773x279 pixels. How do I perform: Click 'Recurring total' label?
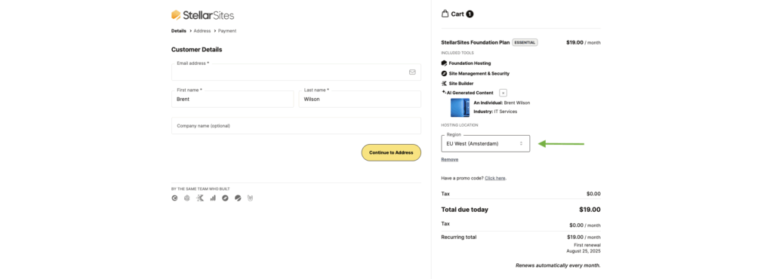(459, 238)
